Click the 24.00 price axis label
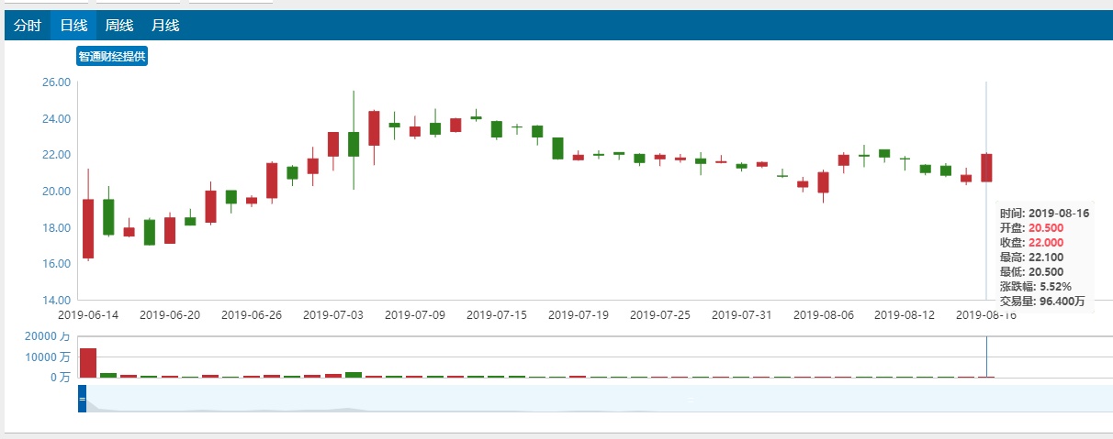The width and height of the screenshot is (1113, 439). 56,118
